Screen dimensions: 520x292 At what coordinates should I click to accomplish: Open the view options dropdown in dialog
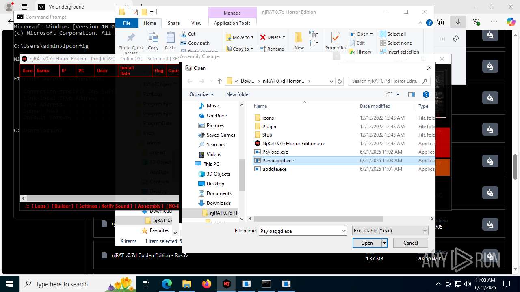click(x=398, y=94)
